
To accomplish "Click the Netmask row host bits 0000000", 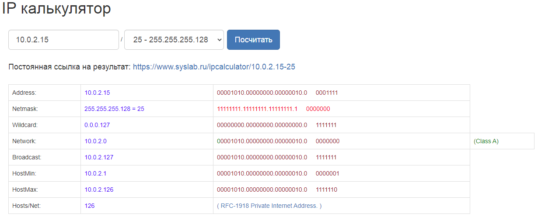I will tap(318, 109).
